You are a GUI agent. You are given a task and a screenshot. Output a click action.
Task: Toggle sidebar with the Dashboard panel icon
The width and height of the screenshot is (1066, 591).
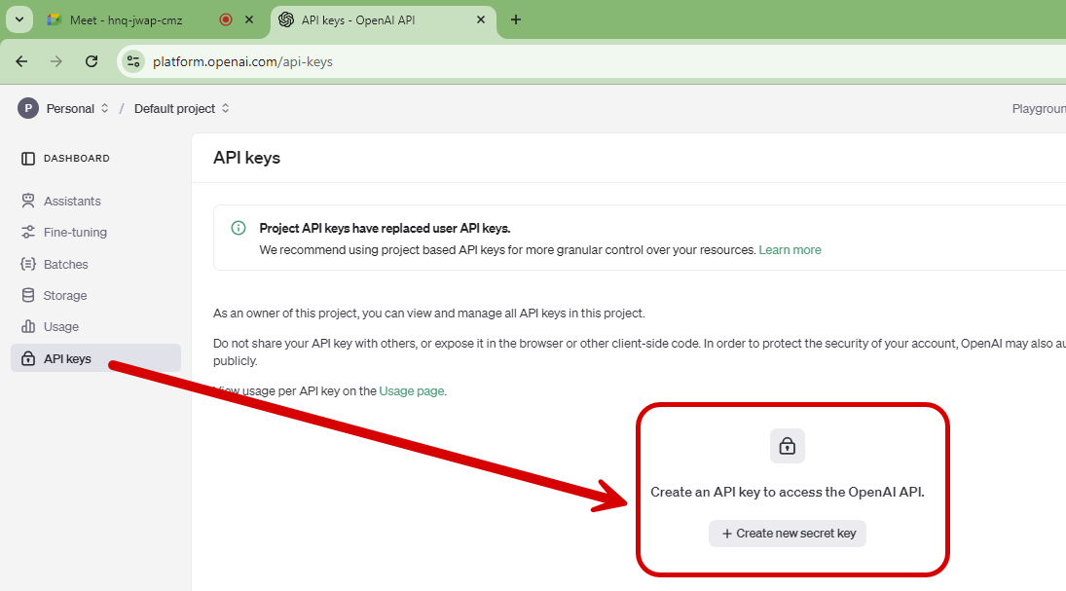(x=28, y=159)
